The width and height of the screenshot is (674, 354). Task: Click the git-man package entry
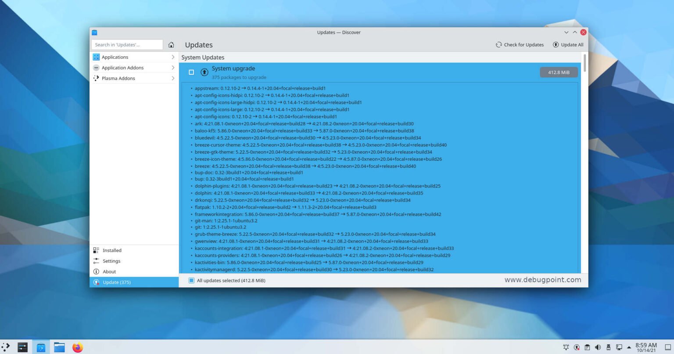(x=226, y=221)
